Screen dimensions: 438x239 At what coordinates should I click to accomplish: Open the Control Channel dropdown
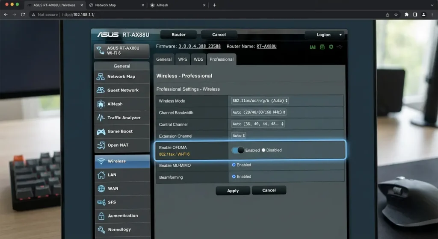tap(258, 124)
